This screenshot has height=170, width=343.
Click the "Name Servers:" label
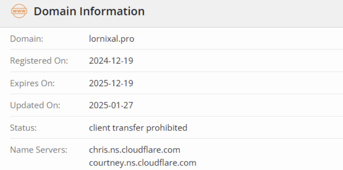(x=39, y=150)
